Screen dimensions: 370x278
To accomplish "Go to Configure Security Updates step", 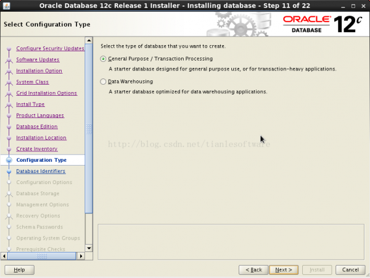I will tap(51, 48).
